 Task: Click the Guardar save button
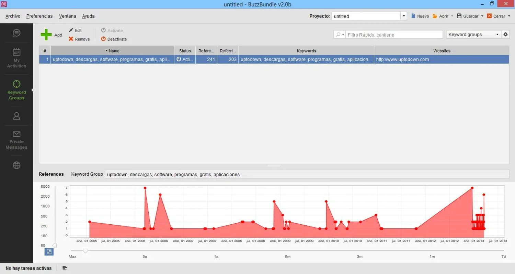(467, 16)
